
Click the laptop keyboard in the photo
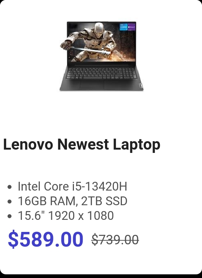coord(101,74)
